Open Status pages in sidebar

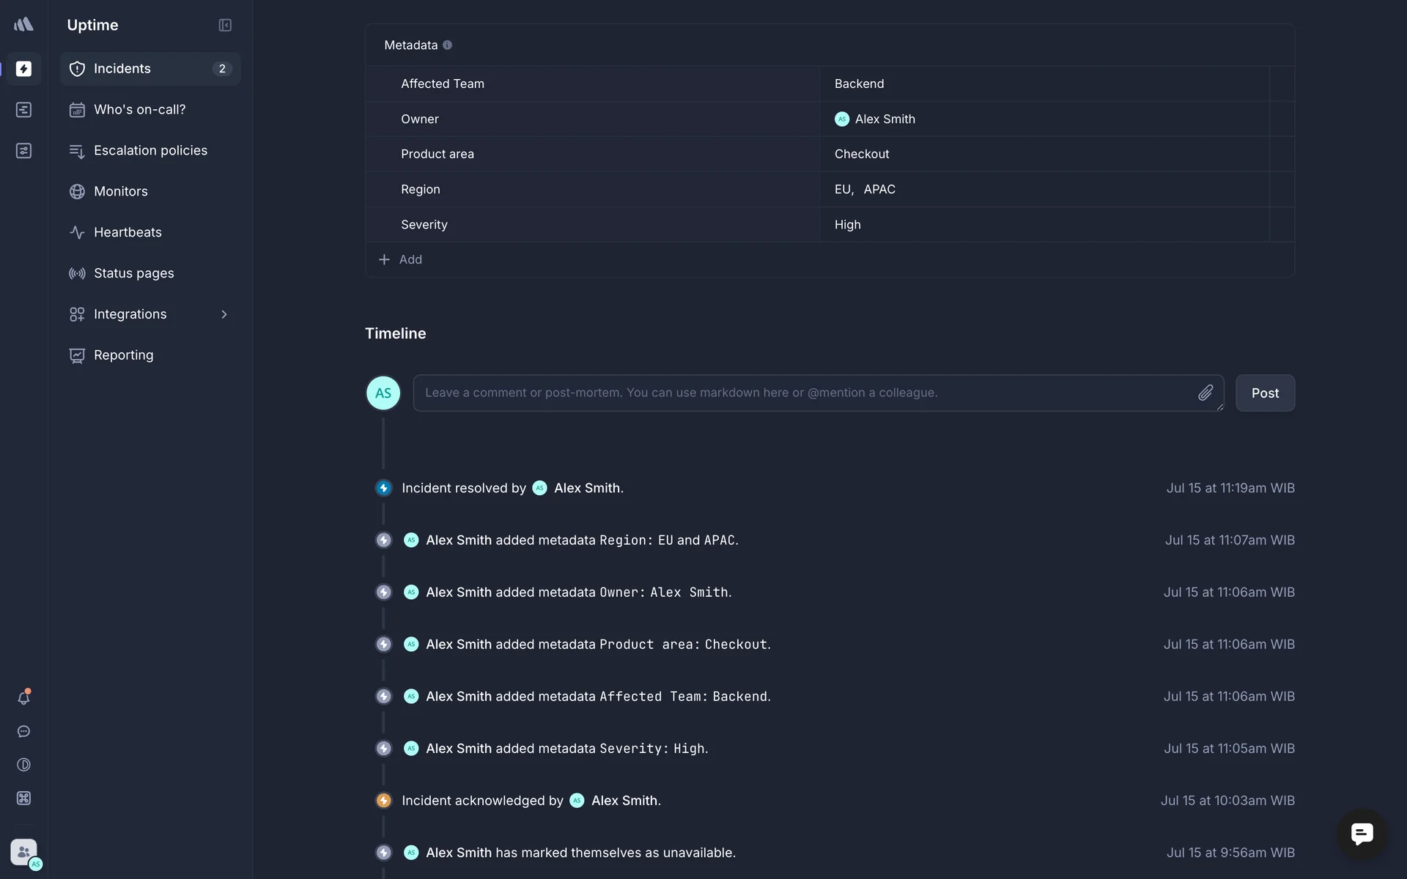pyautogui.click(x=133, y=273)
